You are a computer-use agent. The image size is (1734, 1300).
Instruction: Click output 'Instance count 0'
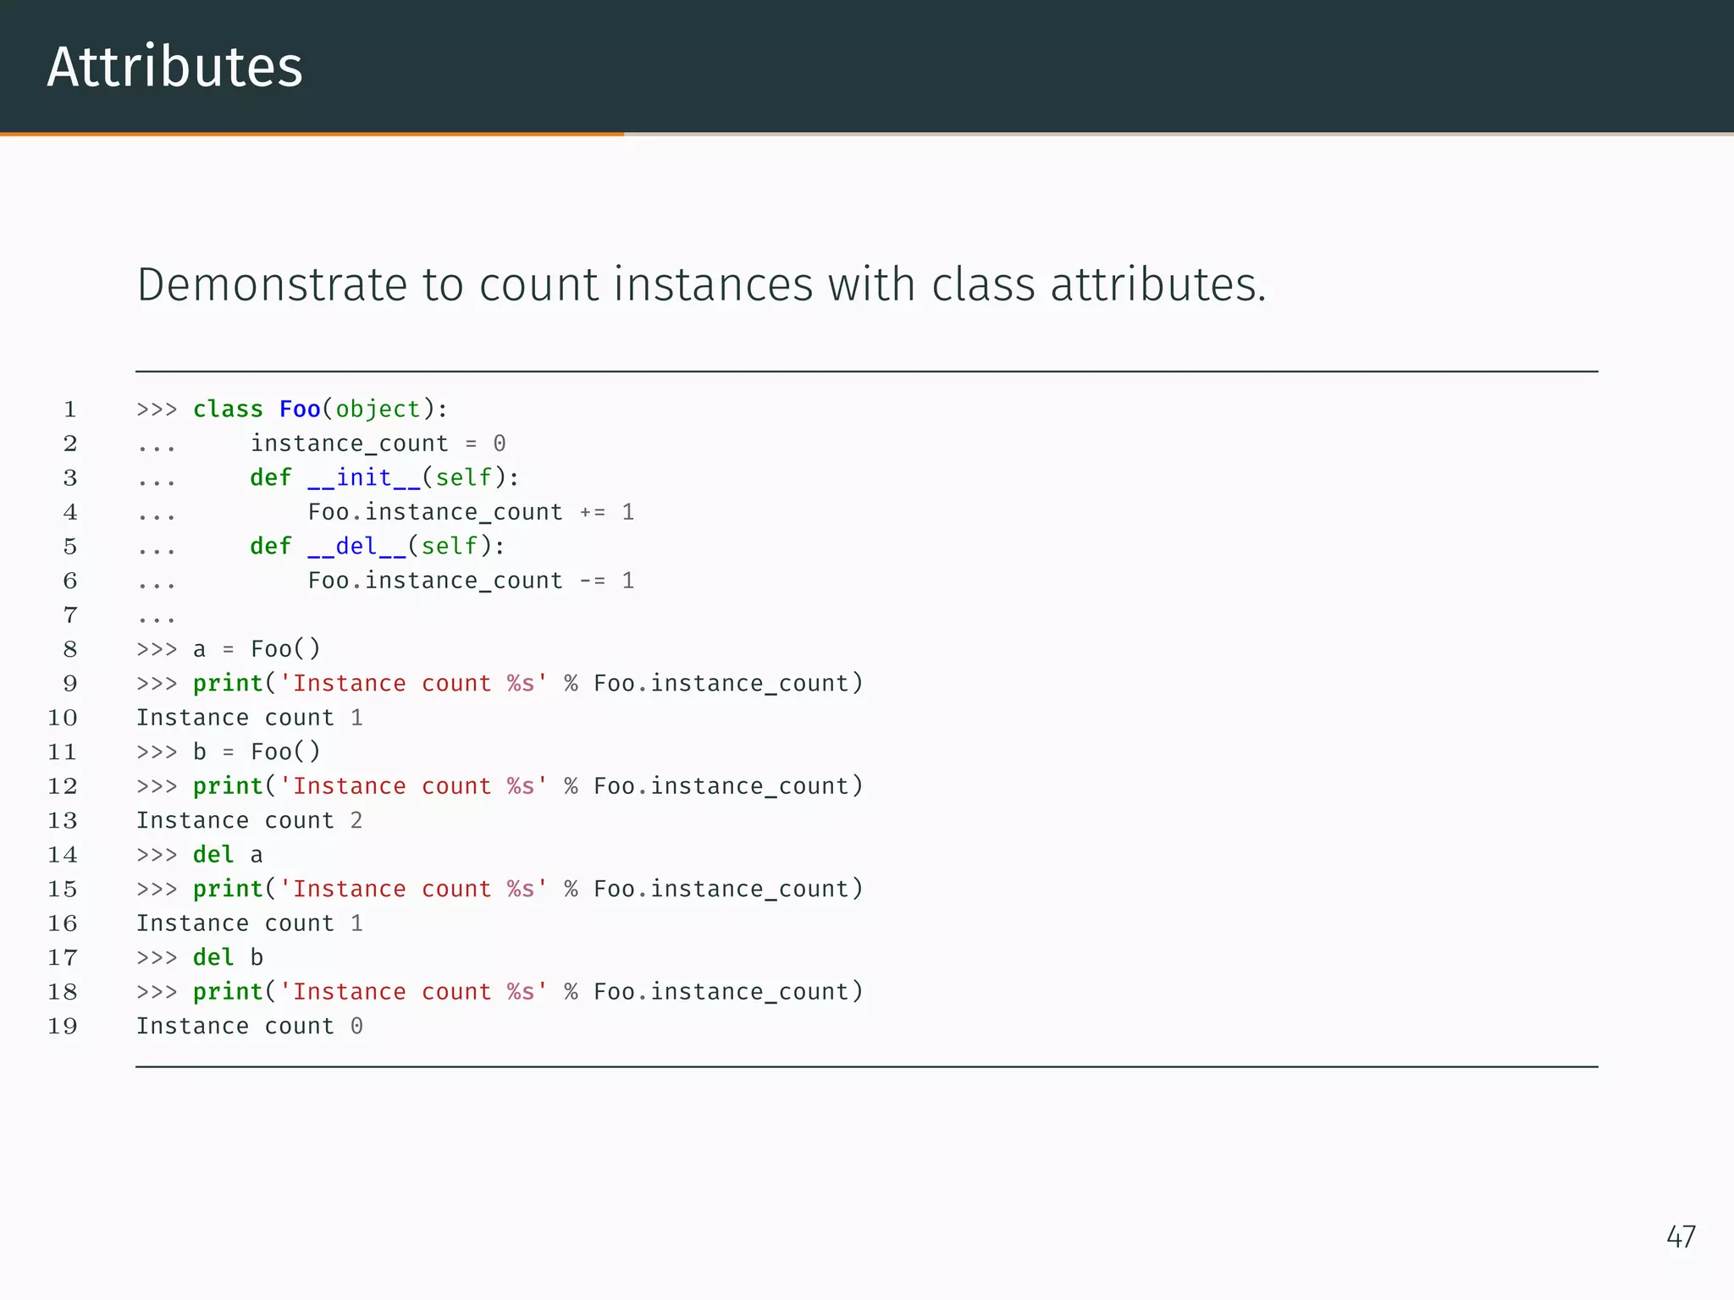pyautogui.click(x=250, y=1026)
